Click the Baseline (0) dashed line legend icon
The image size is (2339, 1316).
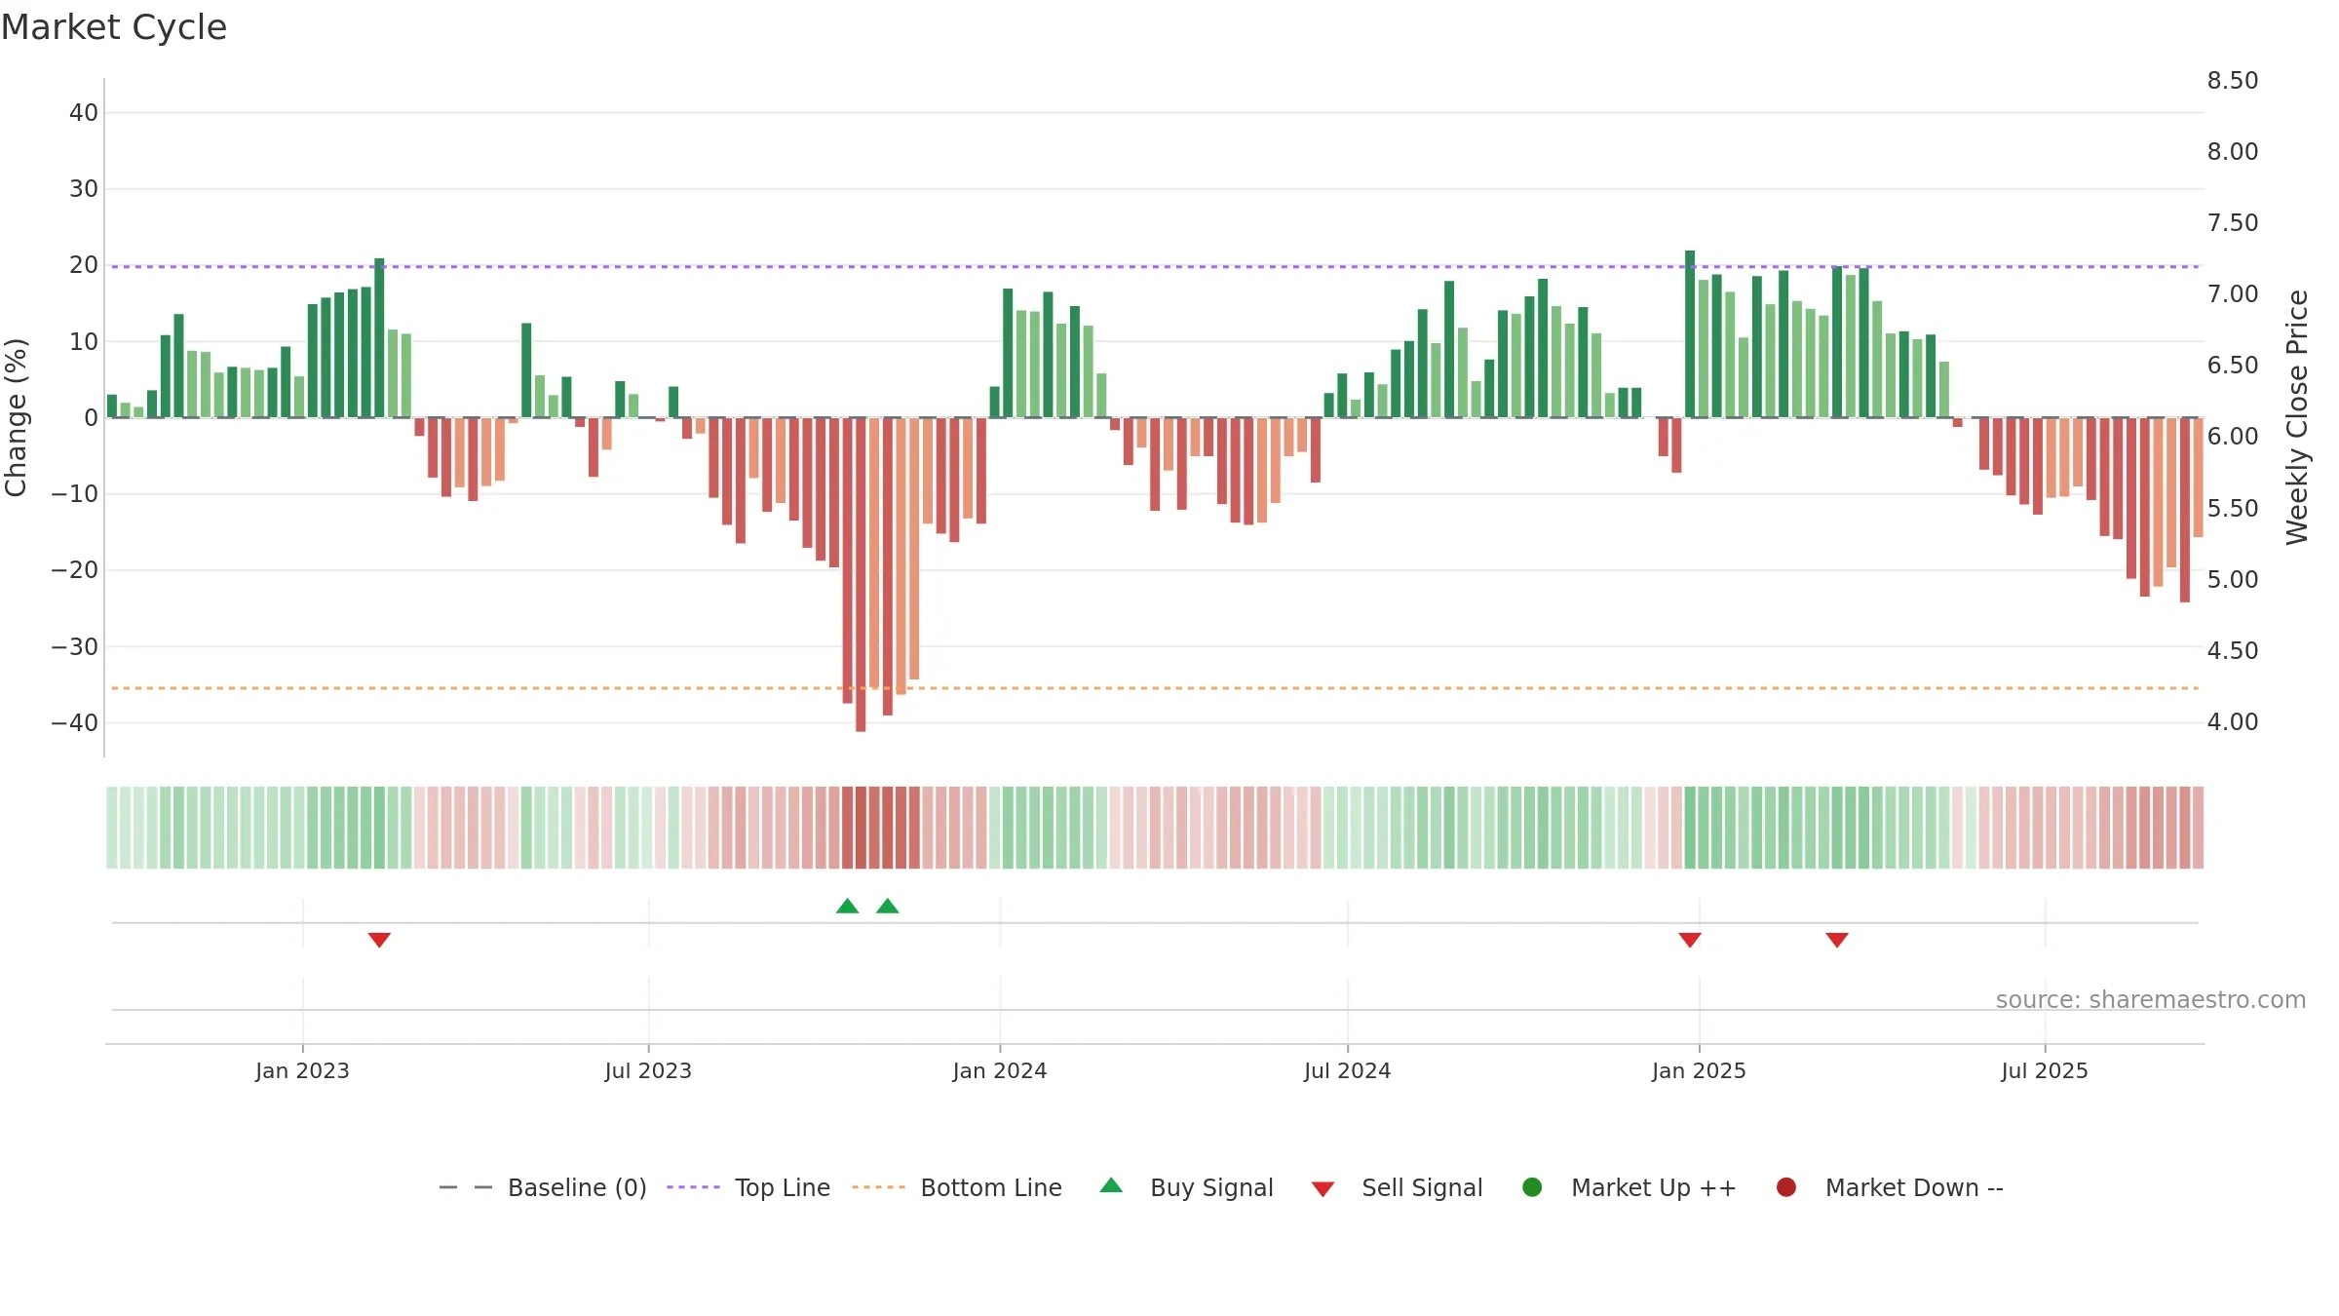coord(466,1187)
